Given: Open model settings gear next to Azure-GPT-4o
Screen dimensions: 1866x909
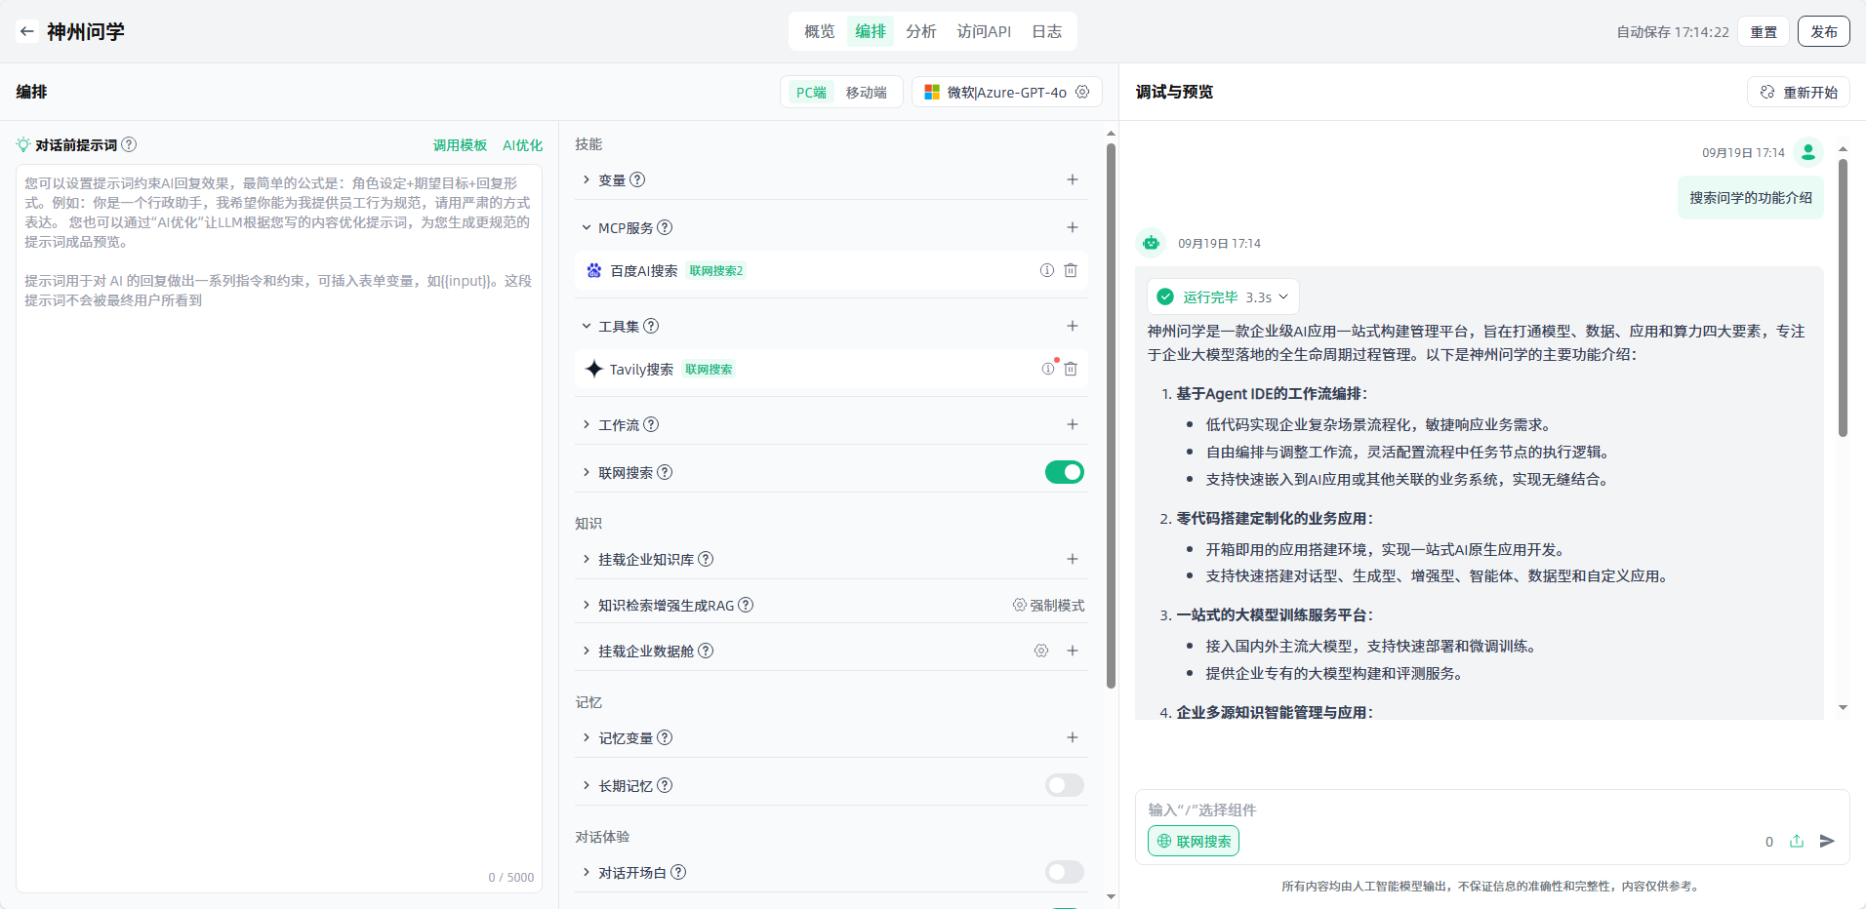Looking at the screenshot, I should pyautogui.click(x=1082, y=92).
